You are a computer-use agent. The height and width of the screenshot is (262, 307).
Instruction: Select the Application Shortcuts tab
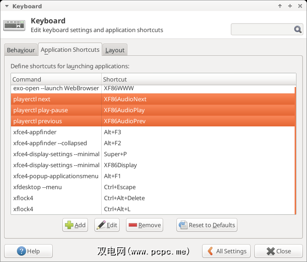click(70, 49)
